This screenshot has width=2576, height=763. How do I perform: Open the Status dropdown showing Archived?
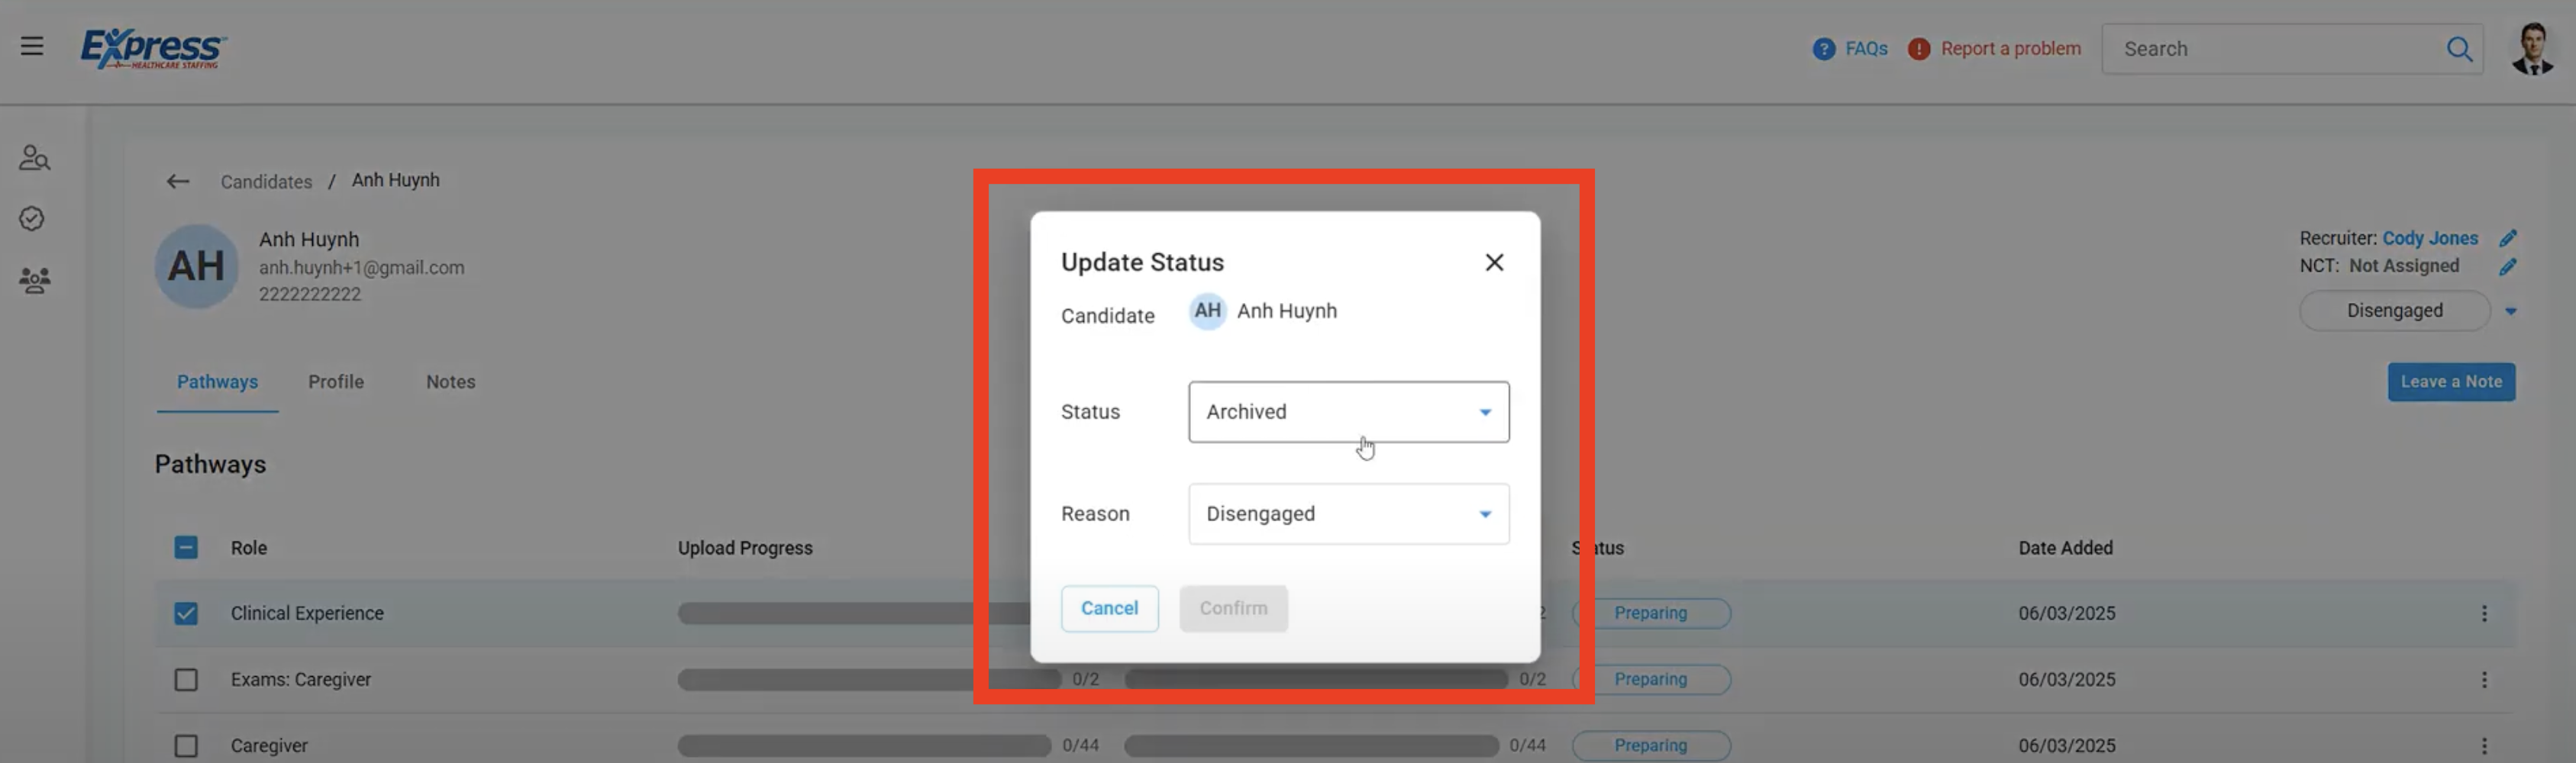pyautogui.click(x=1348, y=411)
